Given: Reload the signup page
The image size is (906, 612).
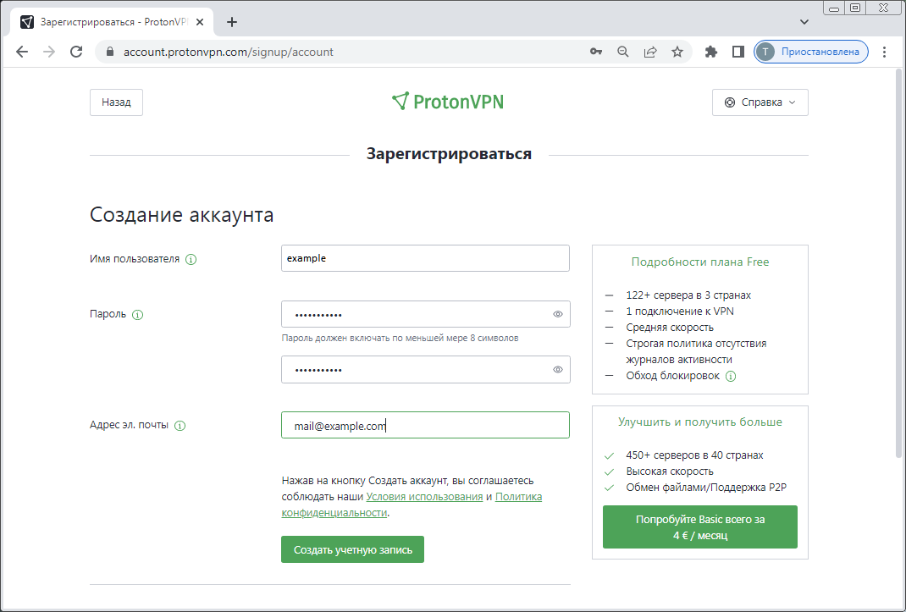Looking at the screenshot, I should click(x=76, y=52).
